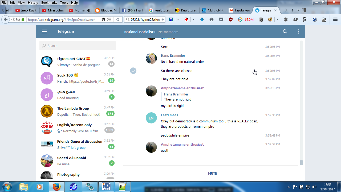
Task: Expand the floppy save icon dropdown arrow
Action: (x=178, y=19)
